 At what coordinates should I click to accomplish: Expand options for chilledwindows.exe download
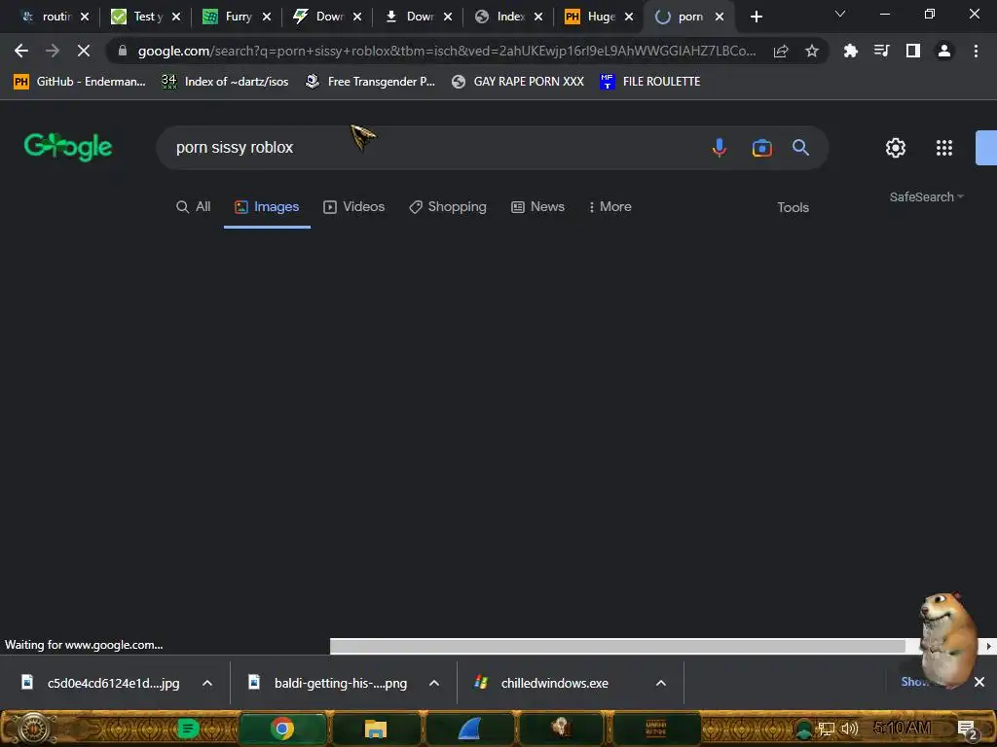(x=661, y=684)
